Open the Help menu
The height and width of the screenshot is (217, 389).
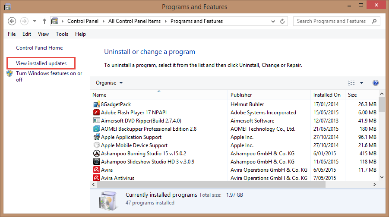(x=80, y=34)
